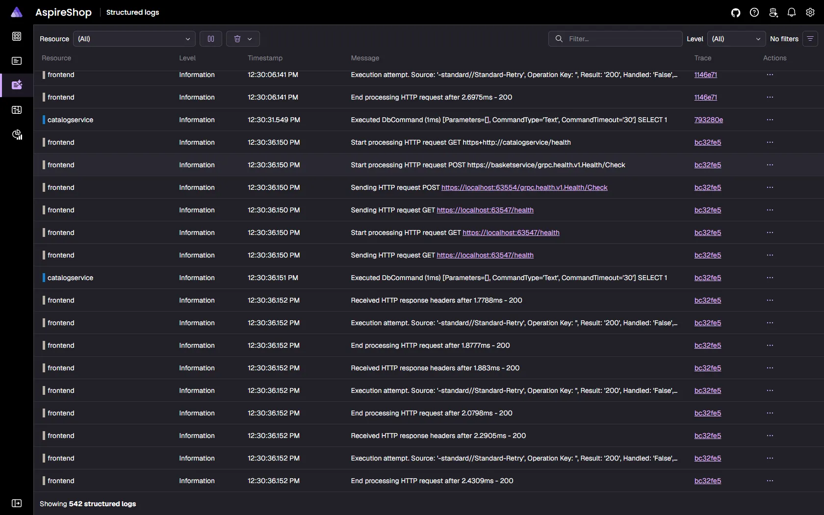Select the catalogservice row at 12:30:36.151 PM
Screen dimensions: 824x515
429,278
